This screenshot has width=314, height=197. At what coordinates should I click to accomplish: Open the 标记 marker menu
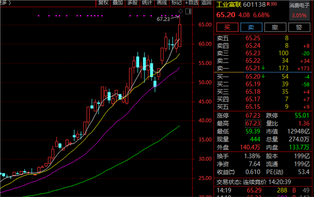pos(176,3)
